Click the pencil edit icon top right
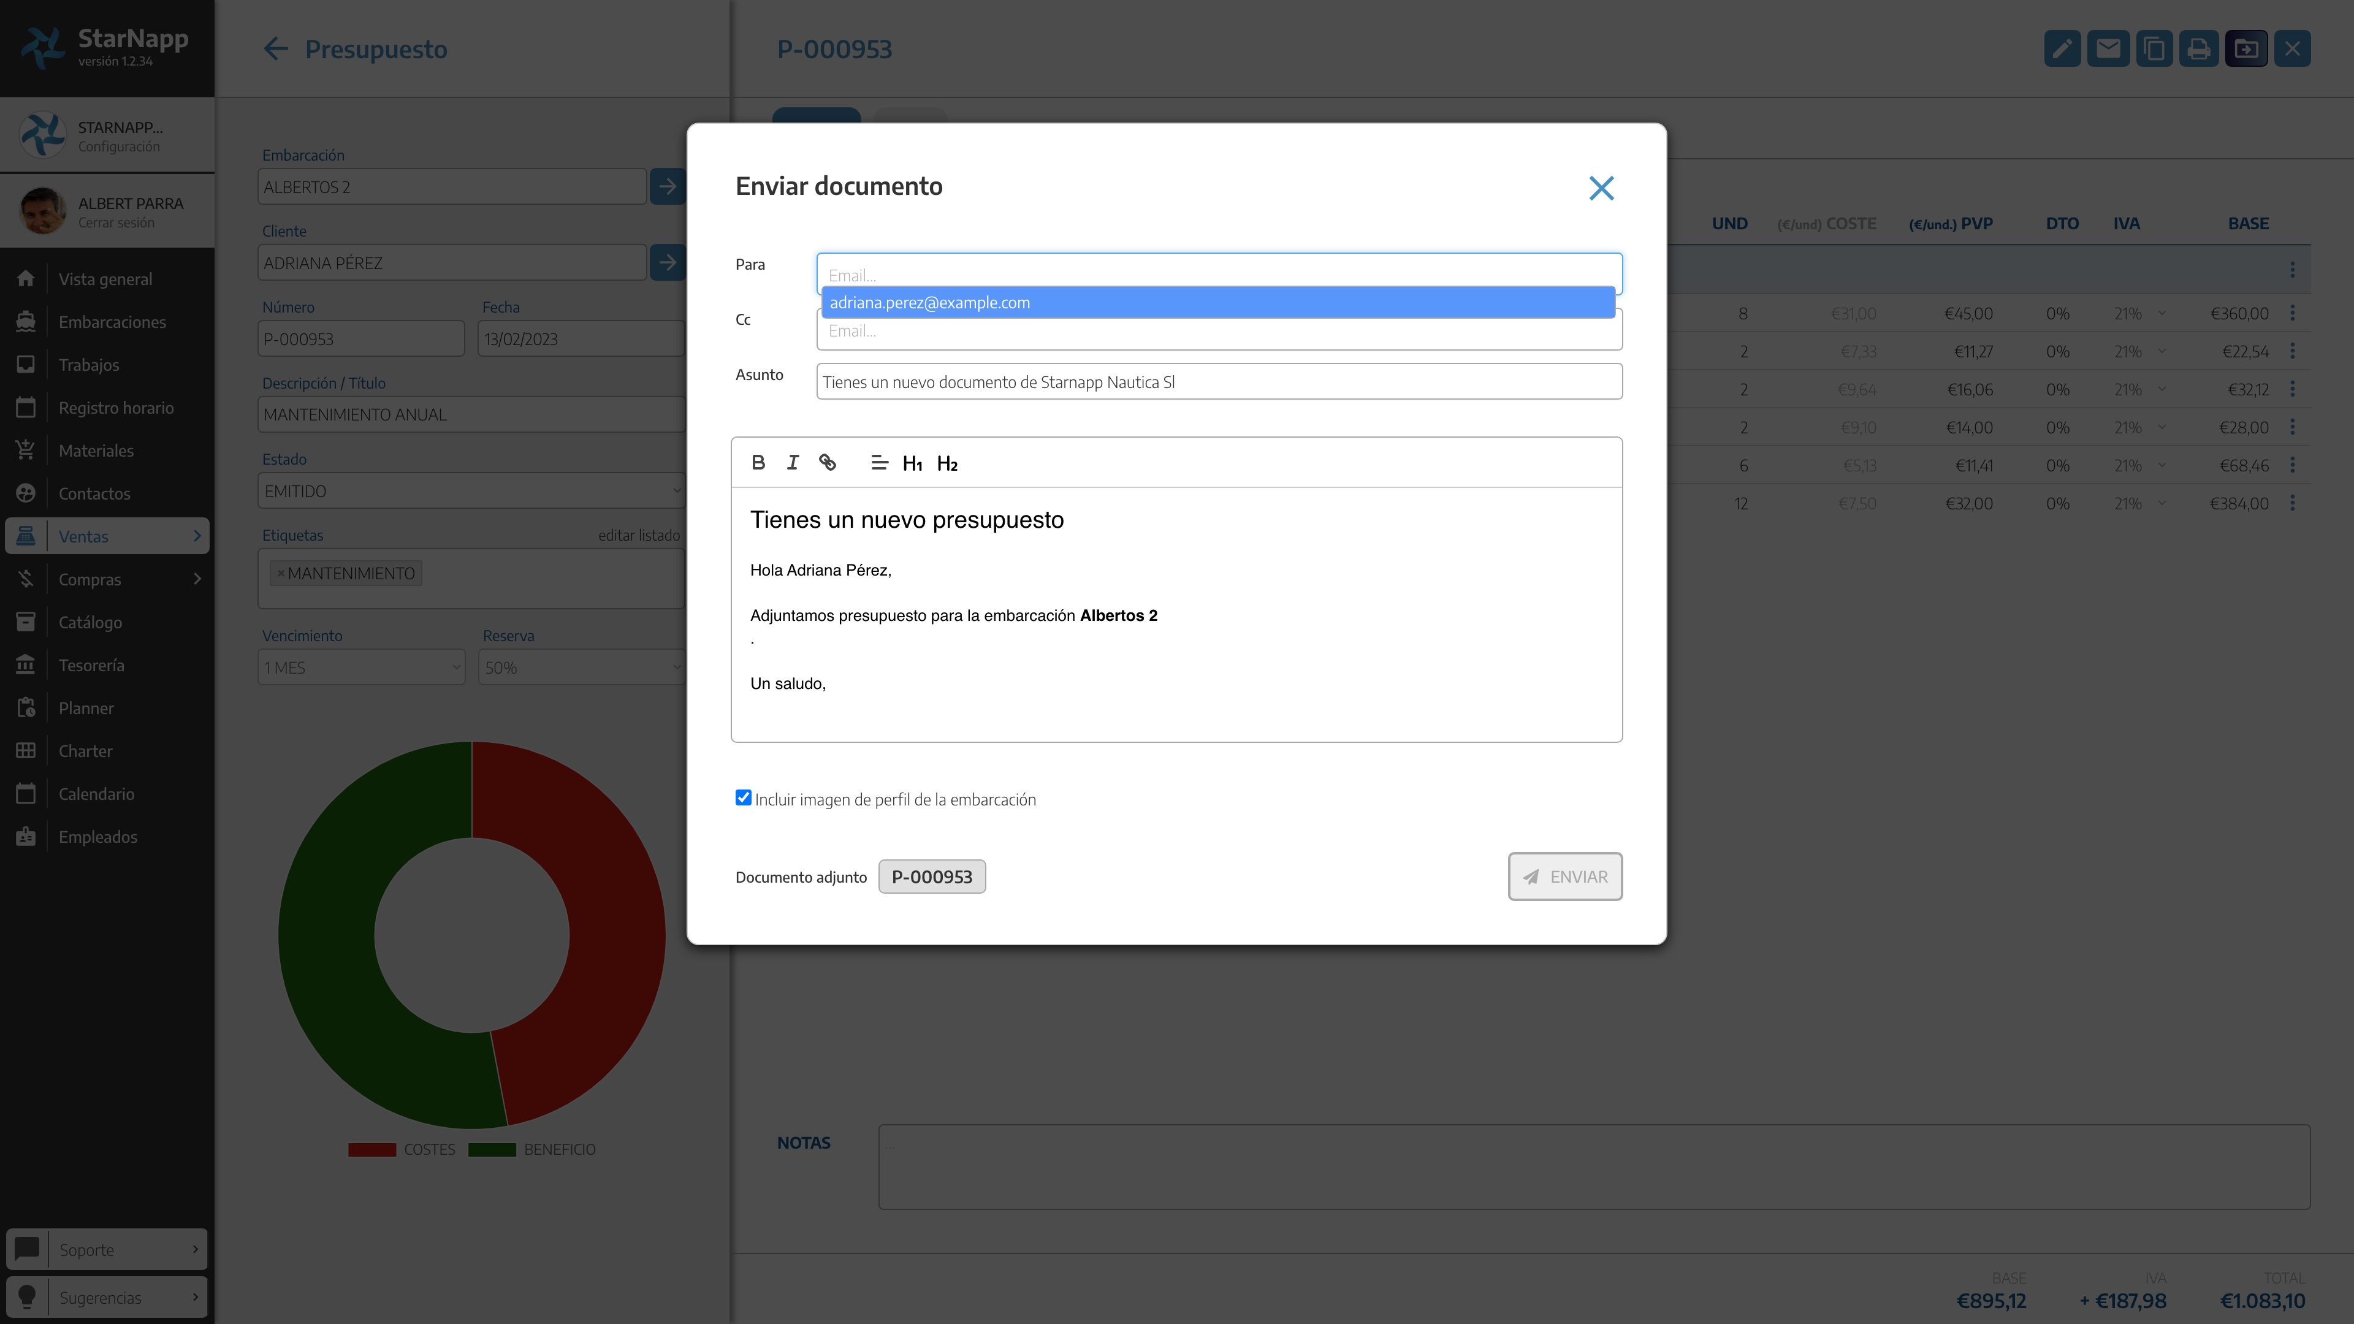This screenshot has width=2354, height=1324. (2062, 48)
